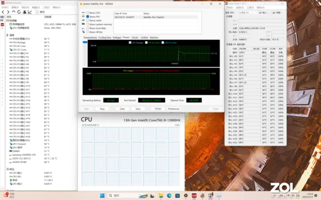Open the AIDA64 user icon in toolbar

[25, 12]
